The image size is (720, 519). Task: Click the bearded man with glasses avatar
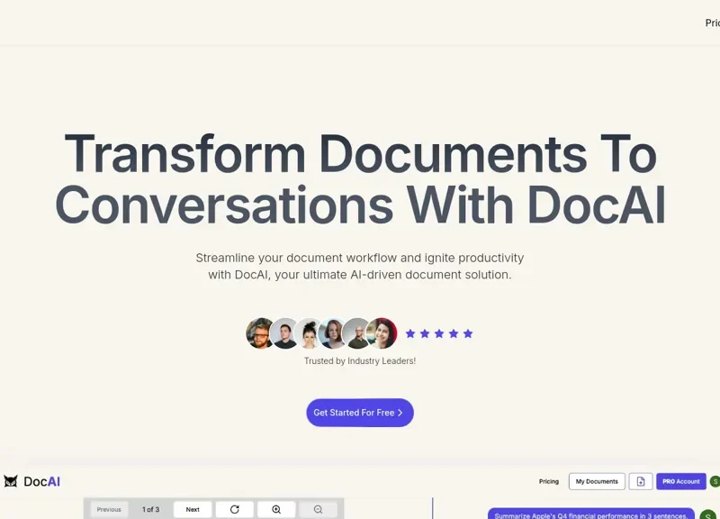pos(261,333)
